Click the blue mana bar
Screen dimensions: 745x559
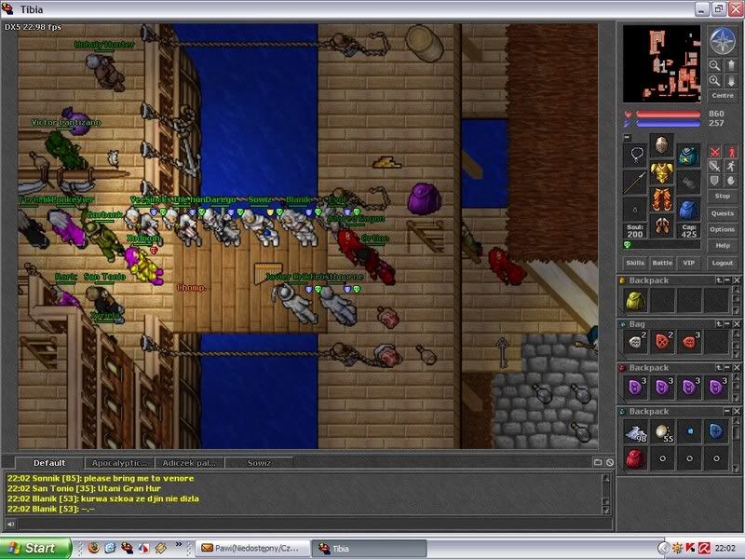(668, 123)
